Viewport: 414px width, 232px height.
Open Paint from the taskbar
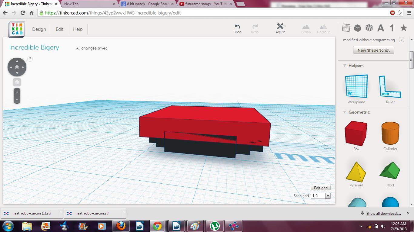click(x=195, y=226)
